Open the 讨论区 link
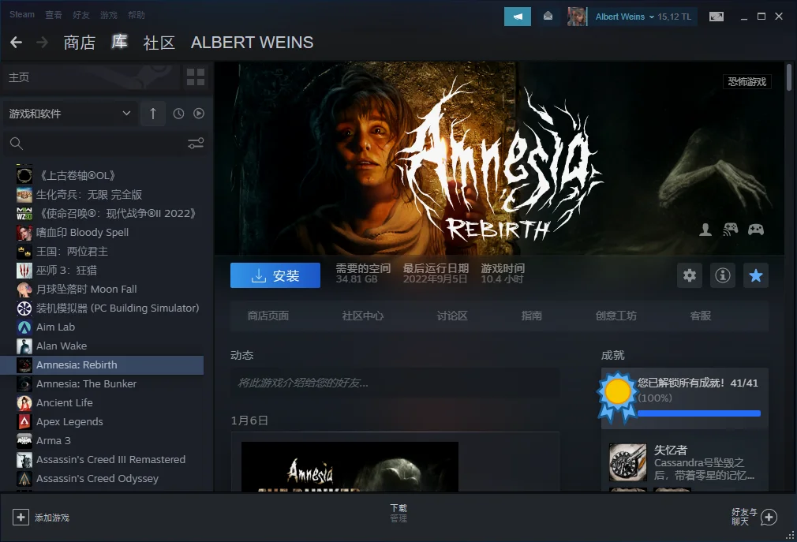 (x=452, y=316)
